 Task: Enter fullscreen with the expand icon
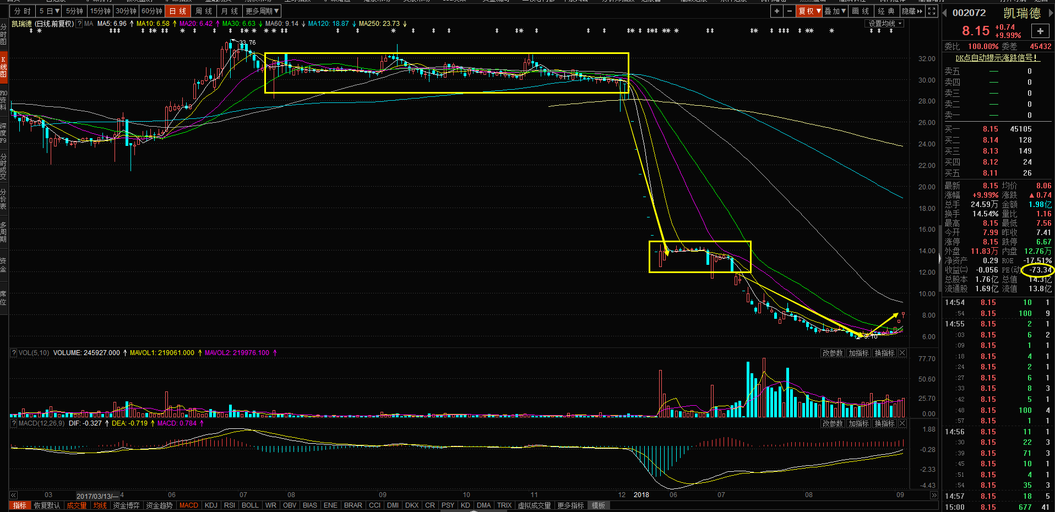pyautogui.click(x=932, y=11)
